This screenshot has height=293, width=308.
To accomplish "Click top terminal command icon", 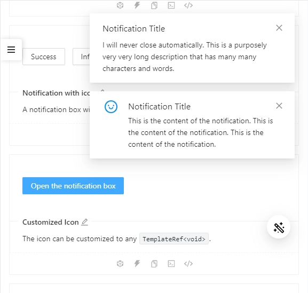I will [171, 5].
